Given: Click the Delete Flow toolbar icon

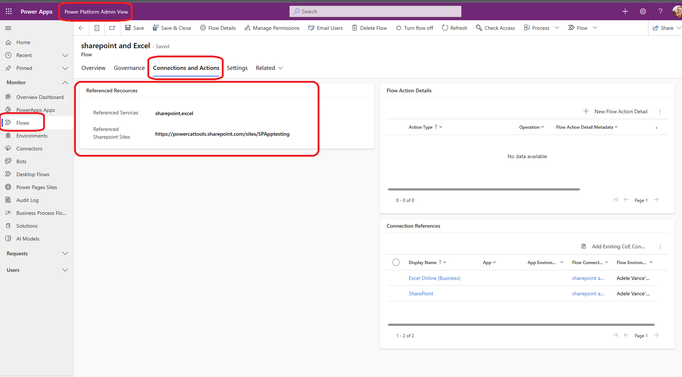Looking at the screenshot, I should [x=369, y=28].
